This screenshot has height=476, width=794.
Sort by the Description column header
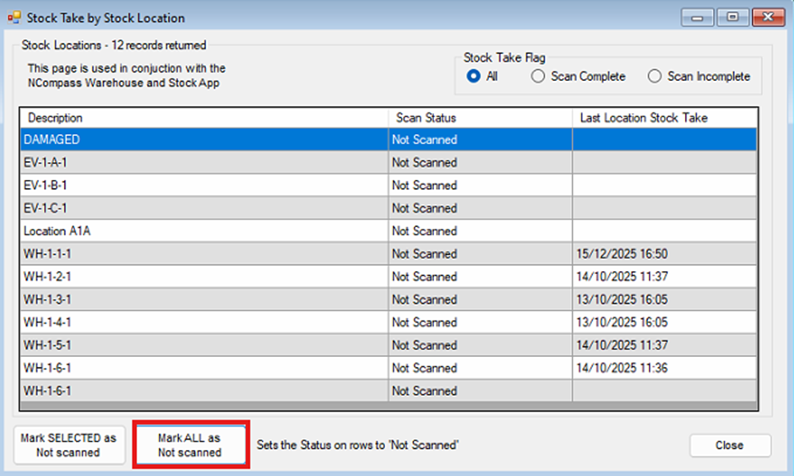coord(203,118)
